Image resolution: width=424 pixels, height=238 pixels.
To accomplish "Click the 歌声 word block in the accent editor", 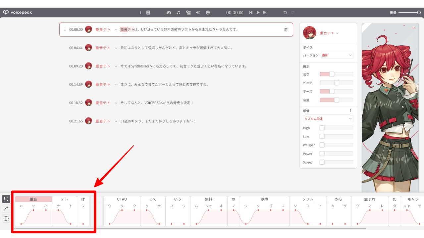I will pos(264,199).
